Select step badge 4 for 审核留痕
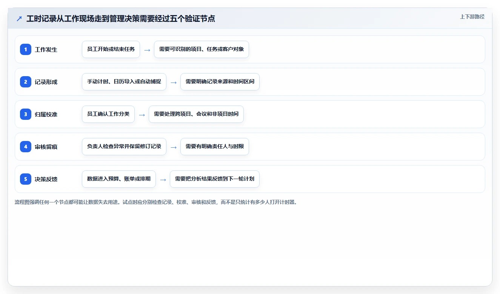This screenshot has width=500, height=294. [x=26, y=147]
